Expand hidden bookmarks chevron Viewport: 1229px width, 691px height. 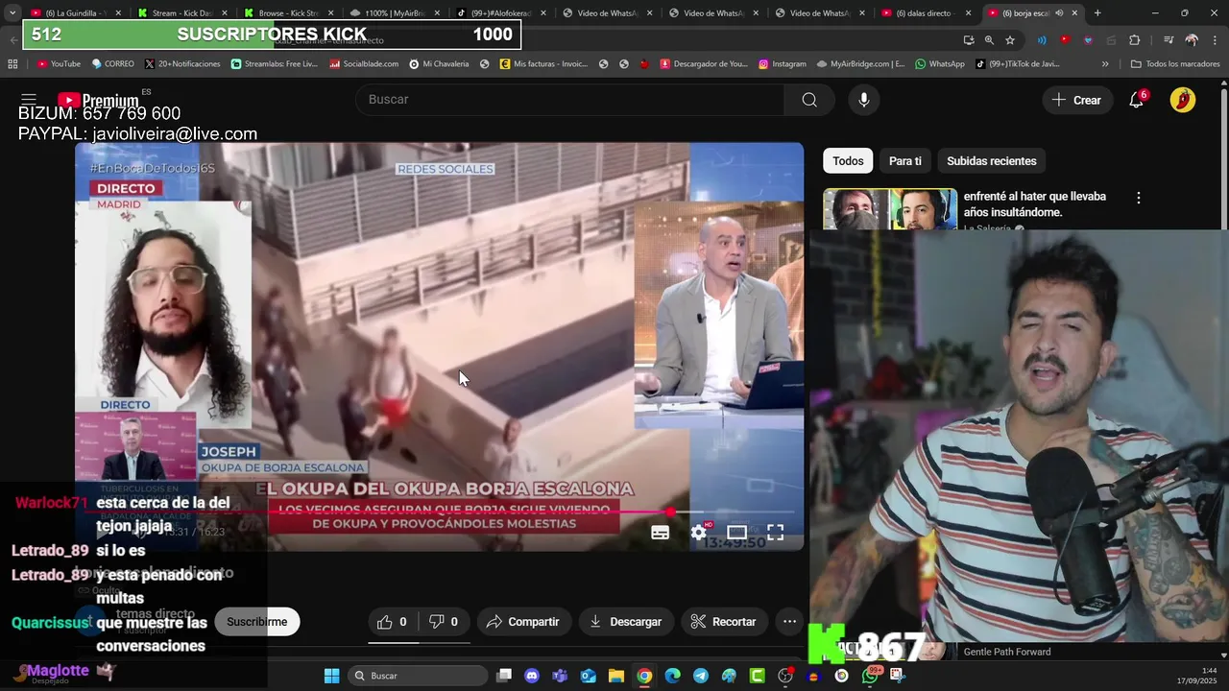(x=1105, y=63)
